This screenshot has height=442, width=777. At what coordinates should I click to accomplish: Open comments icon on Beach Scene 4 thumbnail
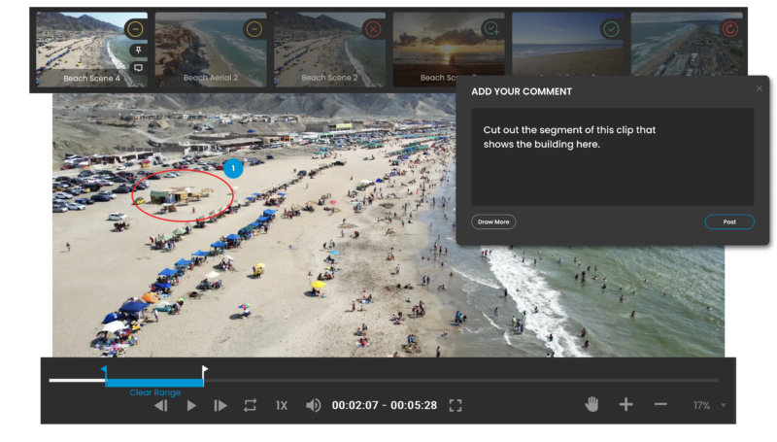138,68
